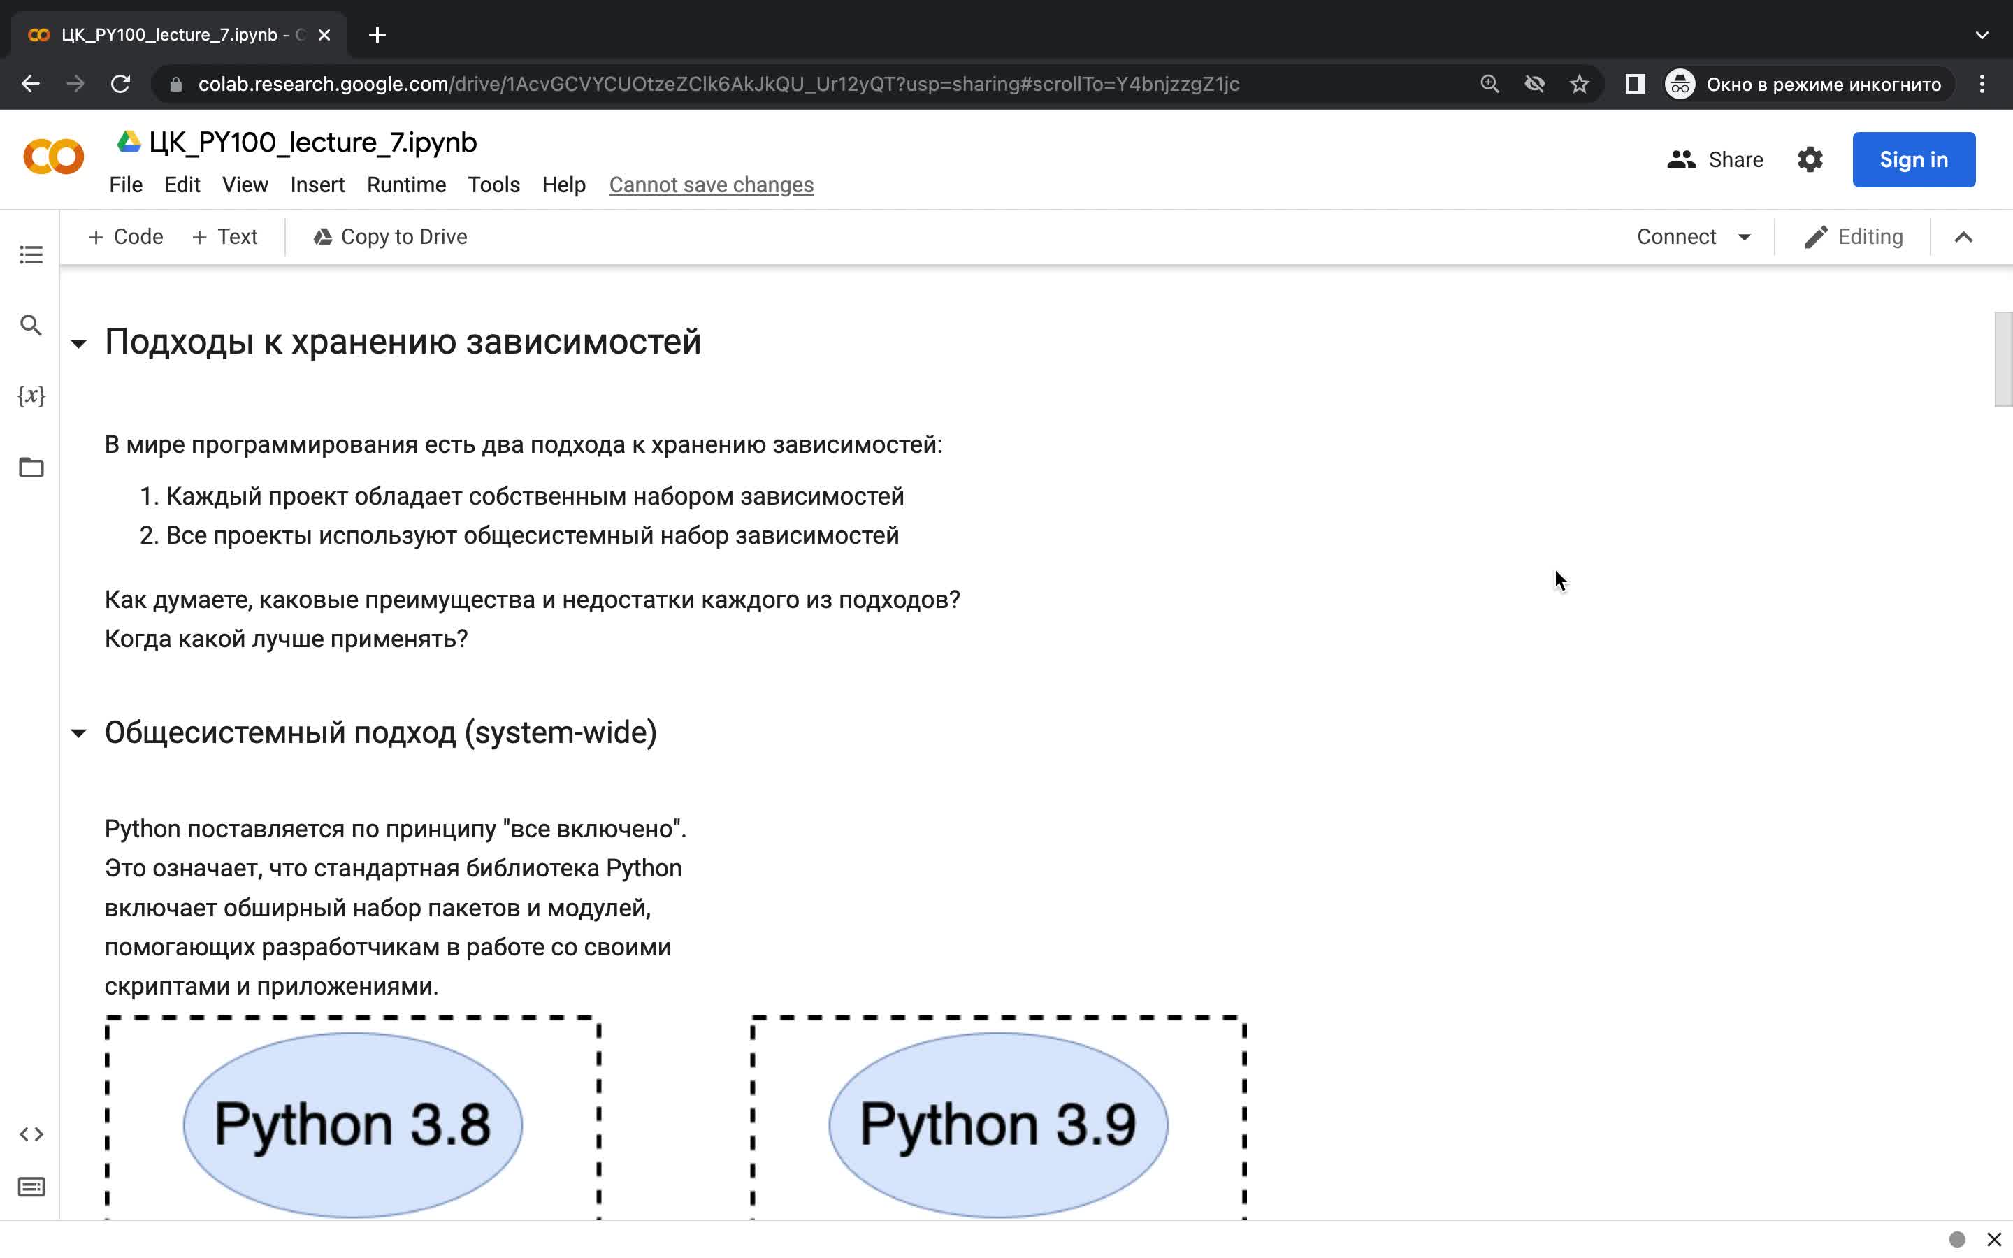This screenshot has width=2013, height=1258.
Task: Click Copy to Drive
Action: 390,237
